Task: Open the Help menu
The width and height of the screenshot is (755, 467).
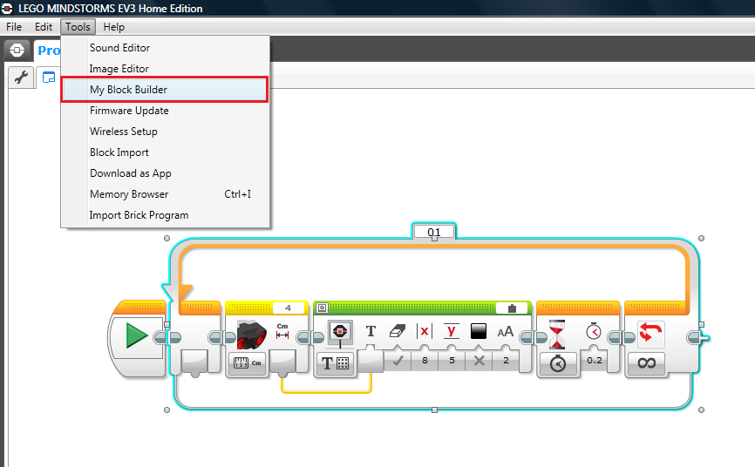Action: click(114, 27)
